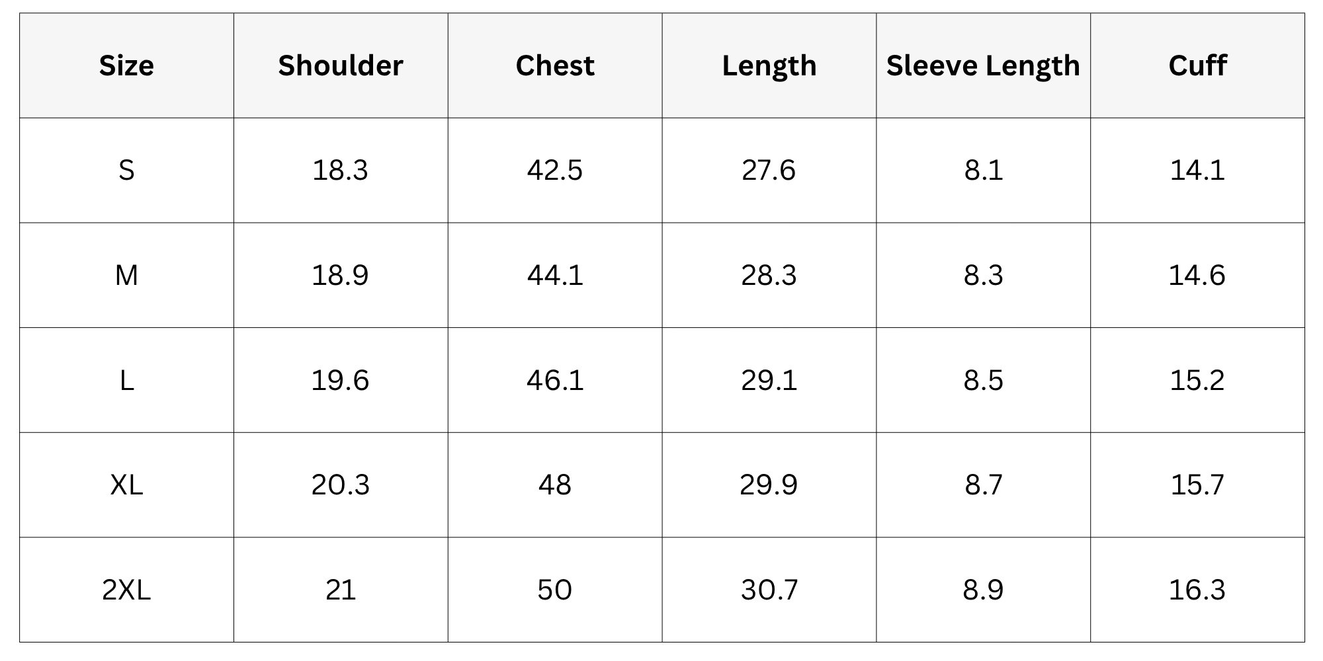
Task: Select the Sleeve Length header
Action: 983,65
